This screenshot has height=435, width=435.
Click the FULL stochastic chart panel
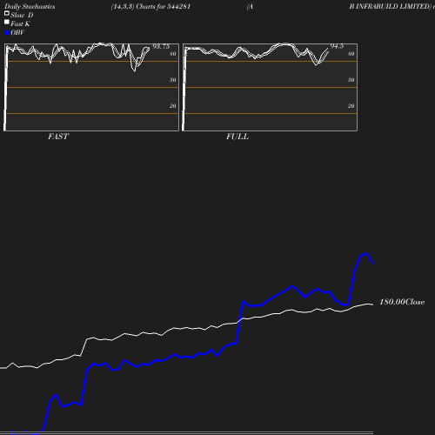[x=270, y=87]
